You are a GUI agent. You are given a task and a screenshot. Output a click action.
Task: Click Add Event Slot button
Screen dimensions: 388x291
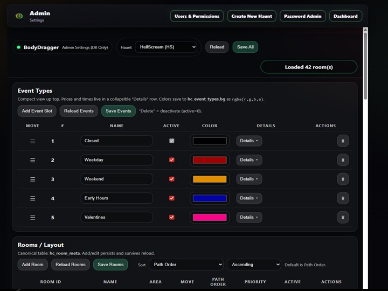click(37, 111)
